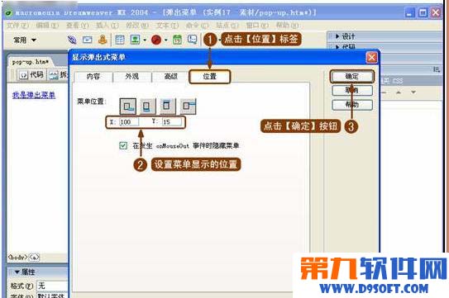Image resolution: width=449 pixels, height=298 pixels.
Task: Click the insert table icon
Action: click(x=119, y=40)
